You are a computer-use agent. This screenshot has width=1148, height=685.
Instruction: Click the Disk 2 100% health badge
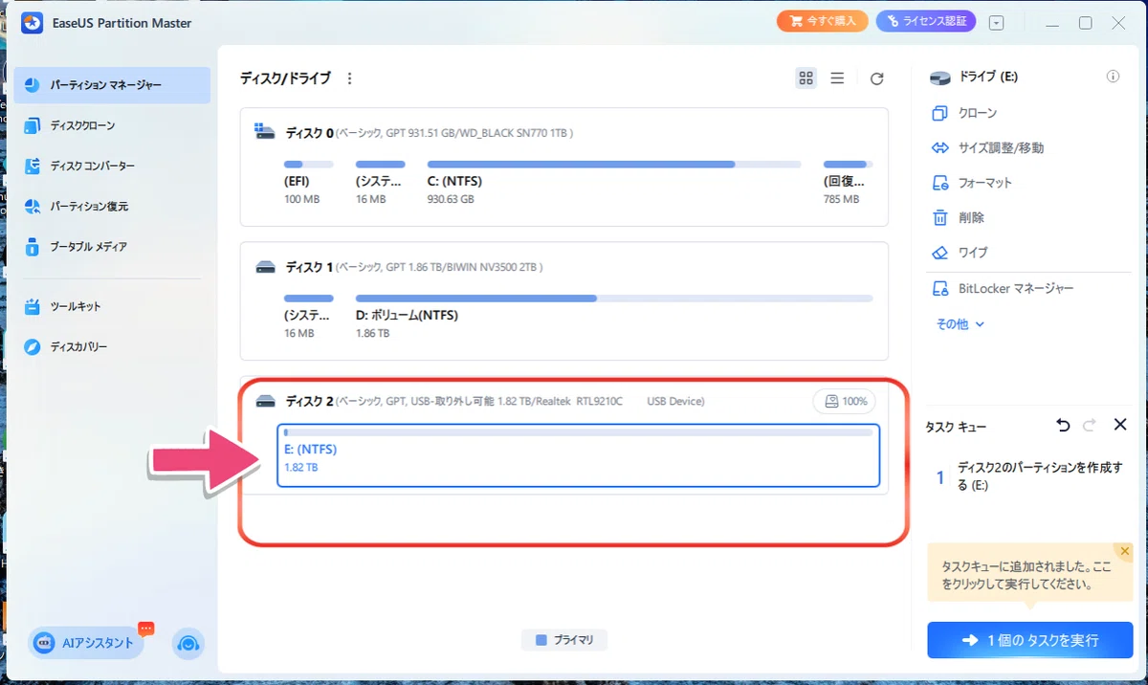844,402
